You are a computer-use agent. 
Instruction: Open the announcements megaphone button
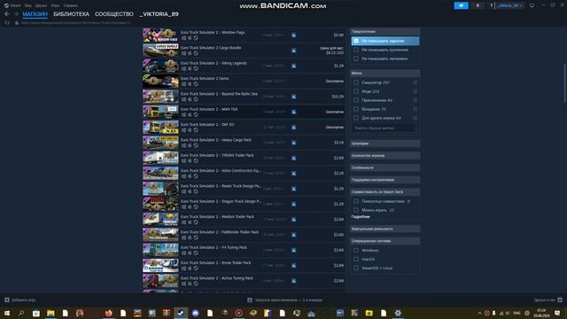coord(461,5)
